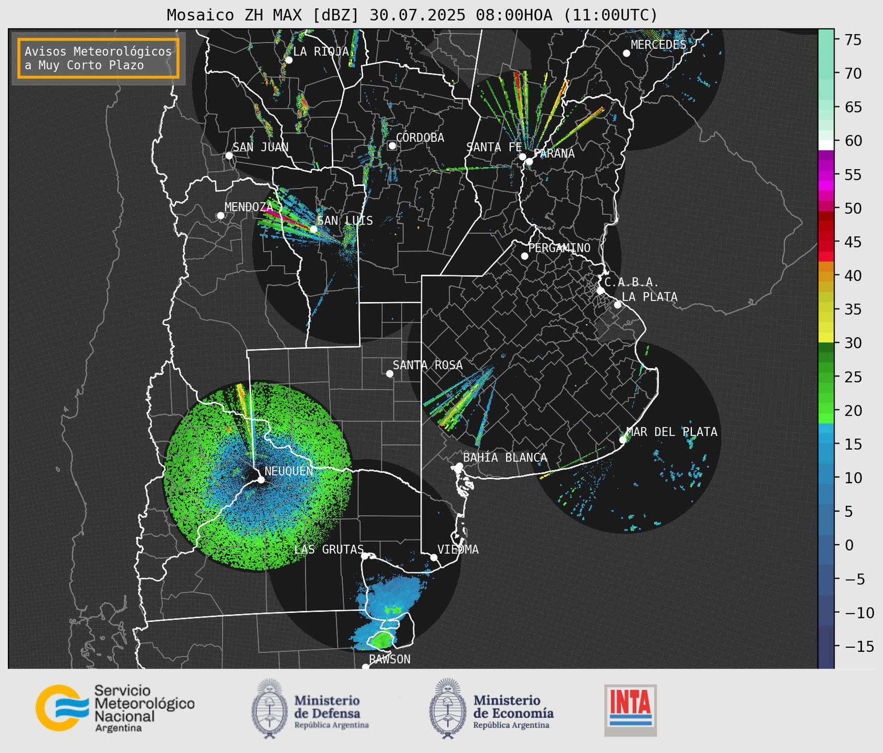The width and height of the screenshot is (883, 753).
Task: Select the NEUQUÉN city marker
Action: coord(261,480)
